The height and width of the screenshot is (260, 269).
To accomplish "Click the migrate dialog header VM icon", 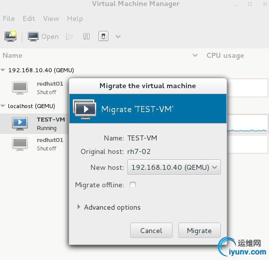I will tap(85, 109).
